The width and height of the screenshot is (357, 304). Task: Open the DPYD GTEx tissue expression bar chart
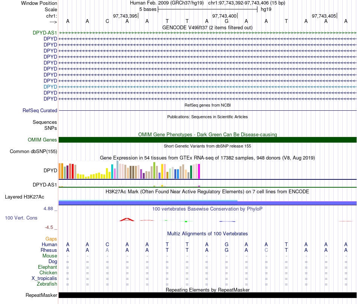129,170
